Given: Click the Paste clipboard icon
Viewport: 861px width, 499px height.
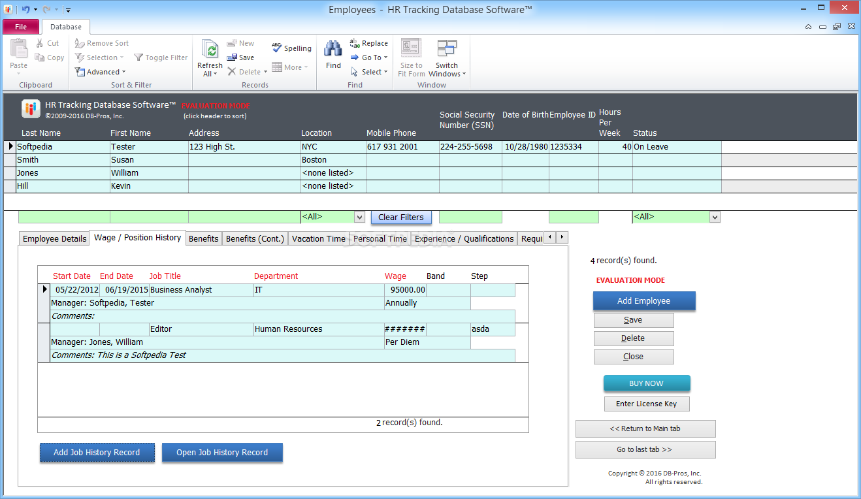Looking at the screenshot, I should tap(18, 49).
